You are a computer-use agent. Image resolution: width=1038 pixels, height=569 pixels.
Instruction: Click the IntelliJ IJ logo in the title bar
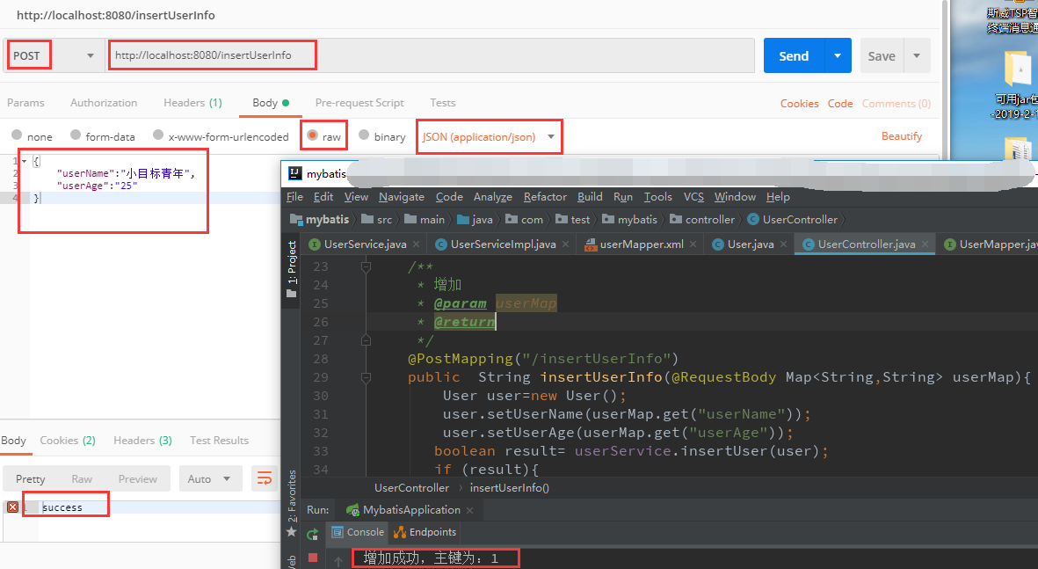click(x=295, y=173)
